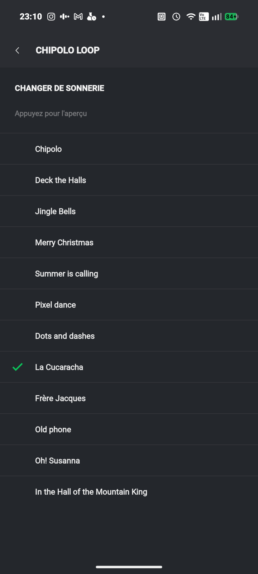Select Jingle Bells as ringtone
Image resolution: width=258 pixels, height=574 pixels.
(56, 211)
